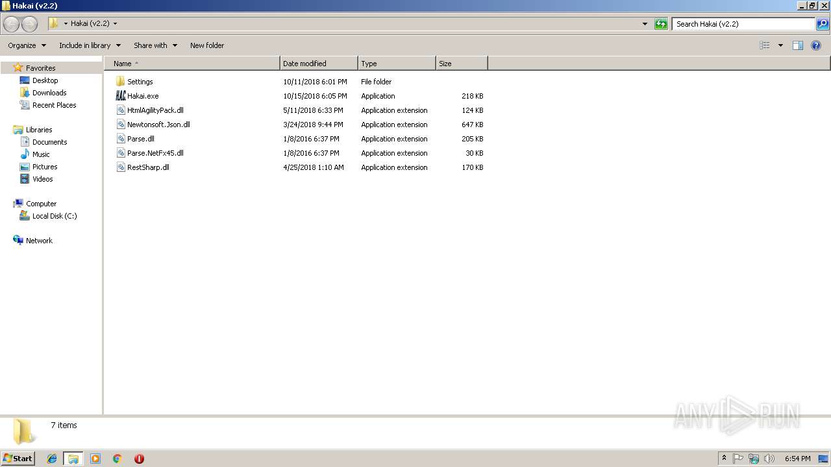Image resolution: width=831 pixels, height=467 pixels.
Task: Select the Parse.NetFx45.dll file icon
Action: [x=120, y=153]
